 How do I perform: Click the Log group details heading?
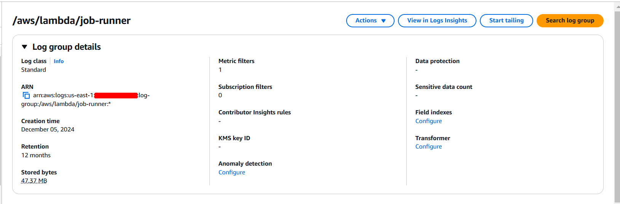66,47
